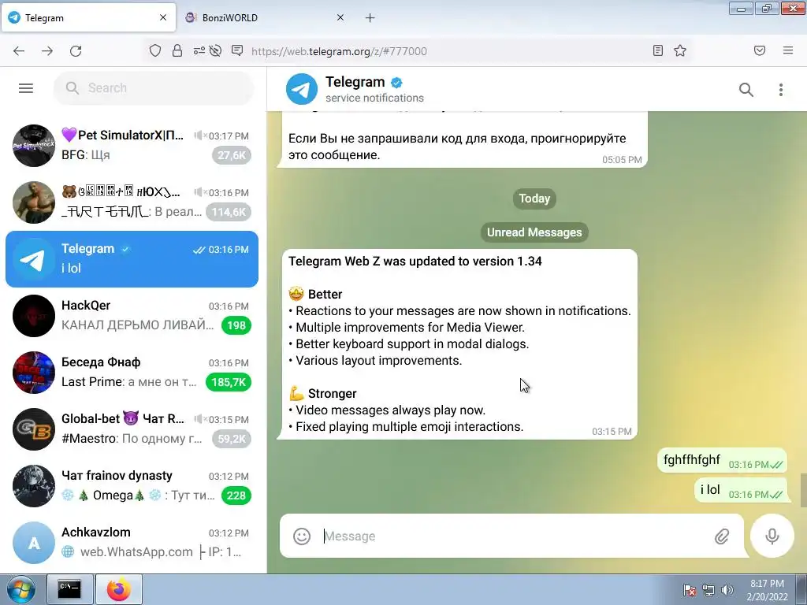Click the 'i lol' sent message bubble
This screenshot has height=605, width=807.
[741, 490]
